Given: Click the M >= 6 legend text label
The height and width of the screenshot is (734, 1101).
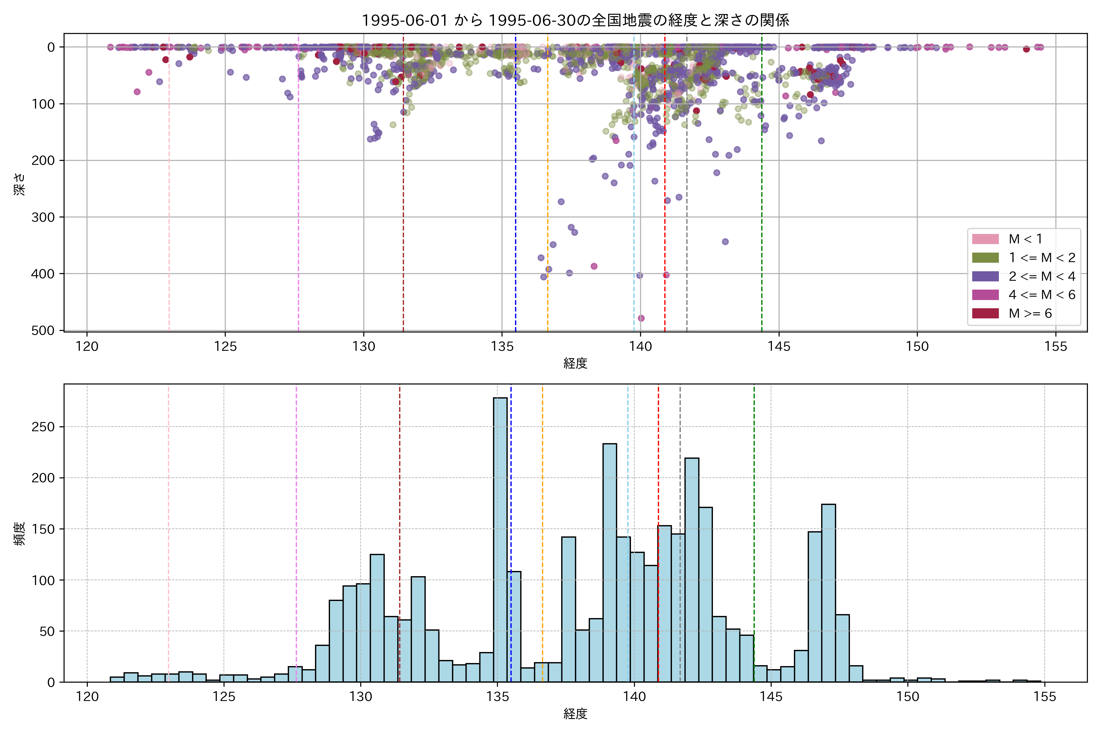Looking at the screenshot, I should (1030, 313).
